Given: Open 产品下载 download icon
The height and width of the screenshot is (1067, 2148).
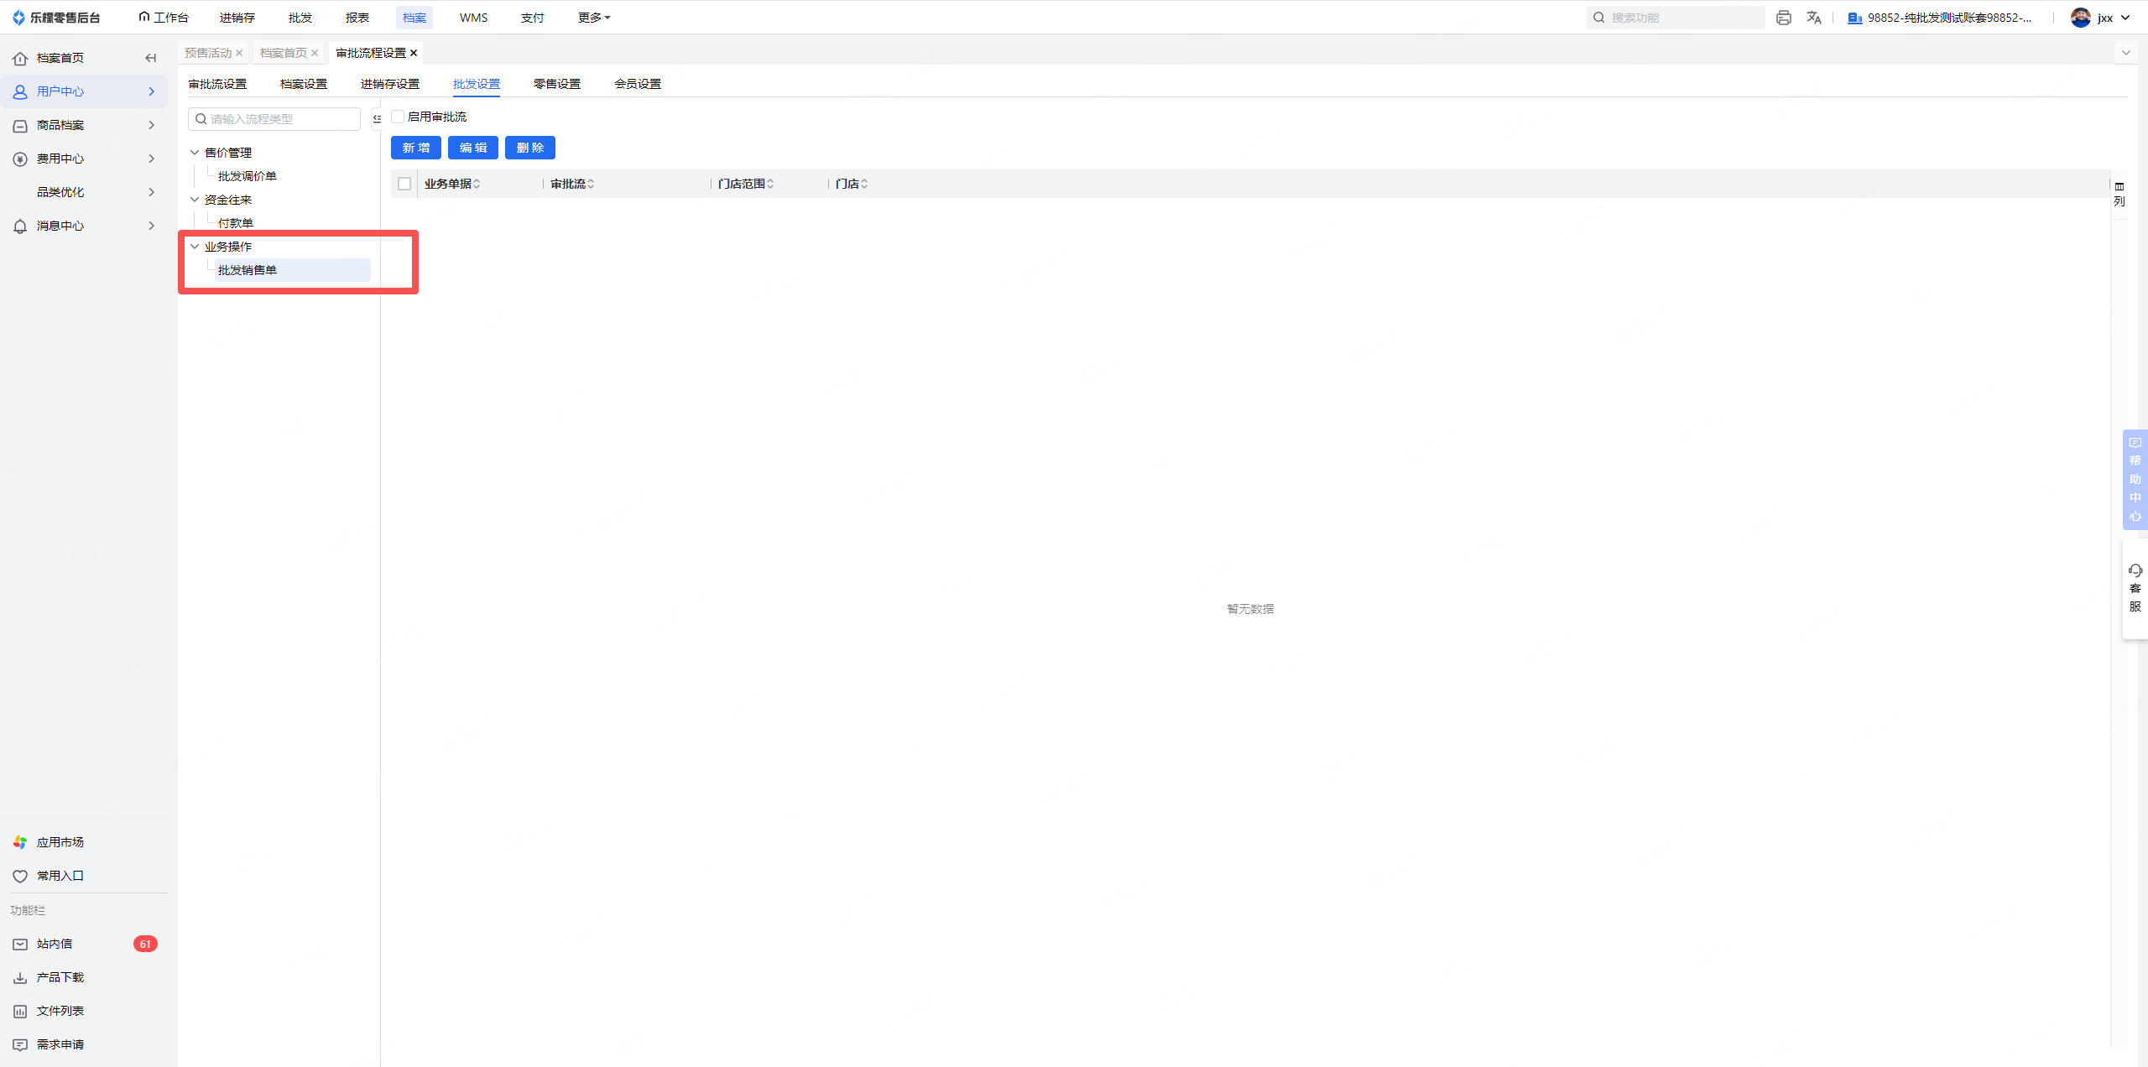Looking at the screenshot, I should 20,977.
